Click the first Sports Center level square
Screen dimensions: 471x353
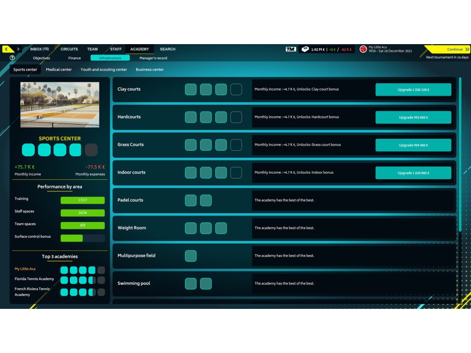pyautogui.click(x=28, y=150)
